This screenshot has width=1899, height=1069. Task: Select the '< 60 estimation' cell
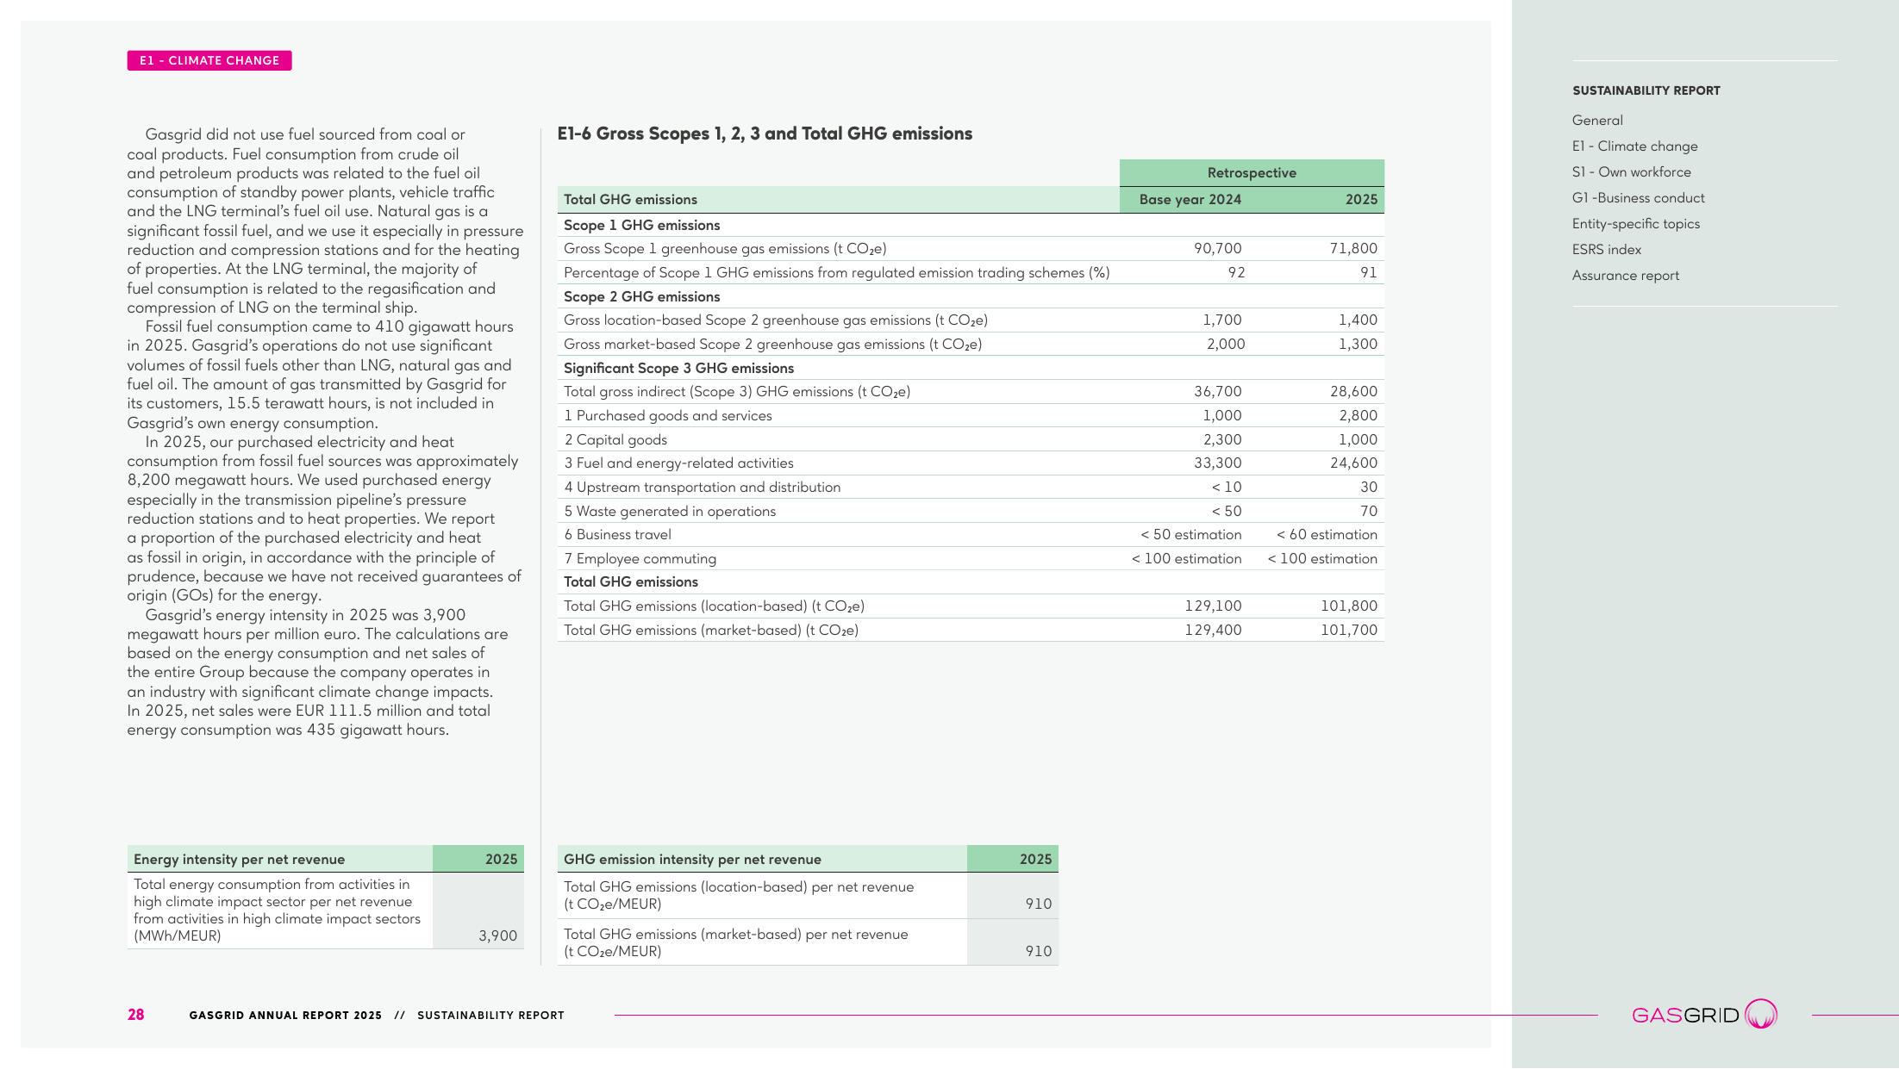(x=1327, y=534)
